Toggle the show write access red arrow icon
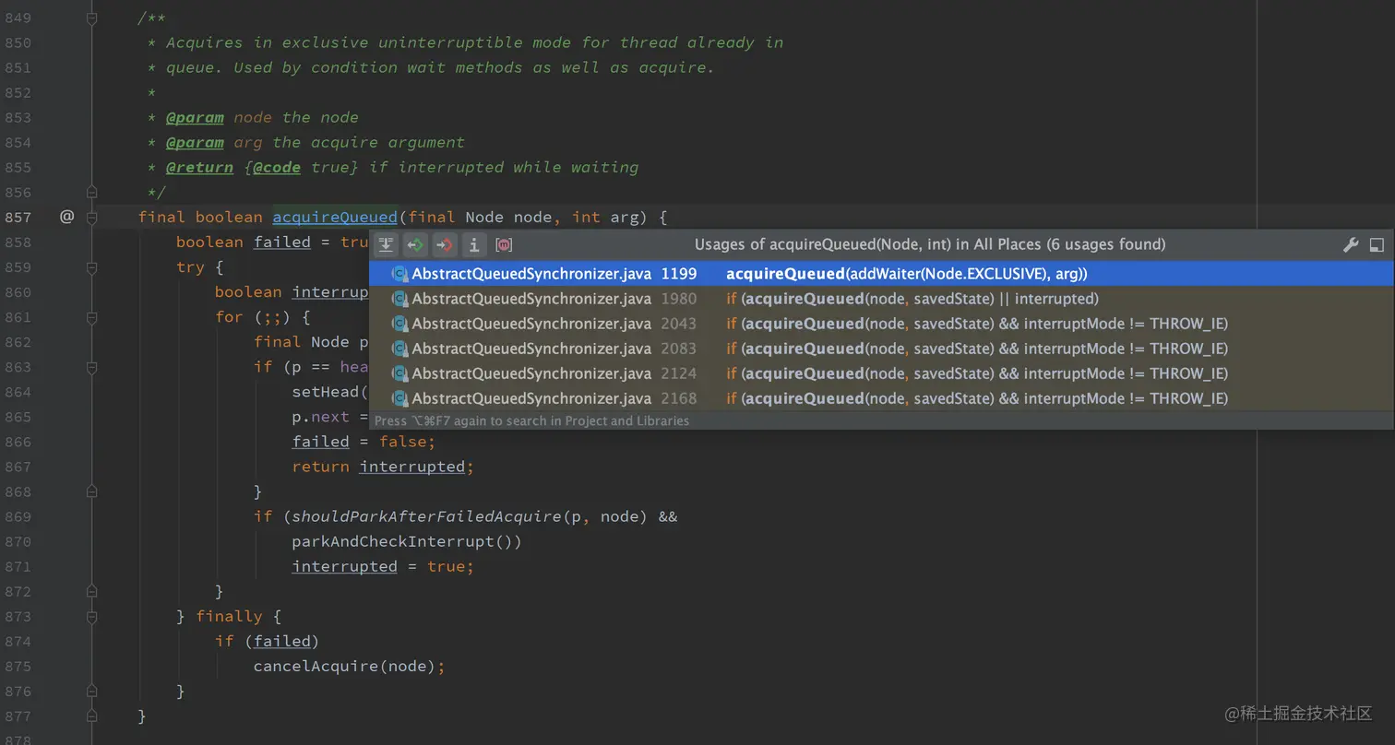The width and height of the screenshot is (1395, 745). pyautogui.click(x=445, y=244)
